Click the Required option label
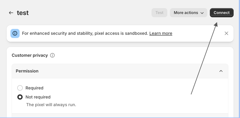 coord(34,88)
